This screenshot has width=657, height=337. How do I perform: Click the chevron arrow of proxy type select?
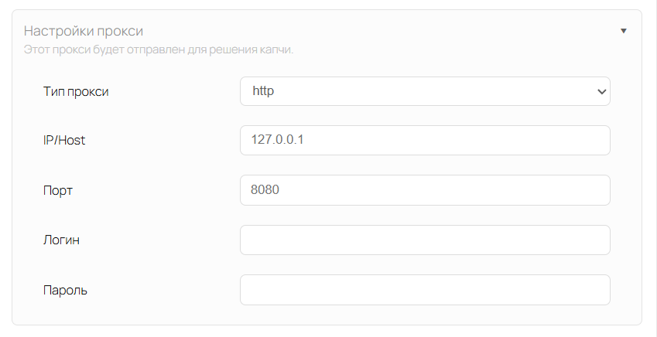click(601, 91)
